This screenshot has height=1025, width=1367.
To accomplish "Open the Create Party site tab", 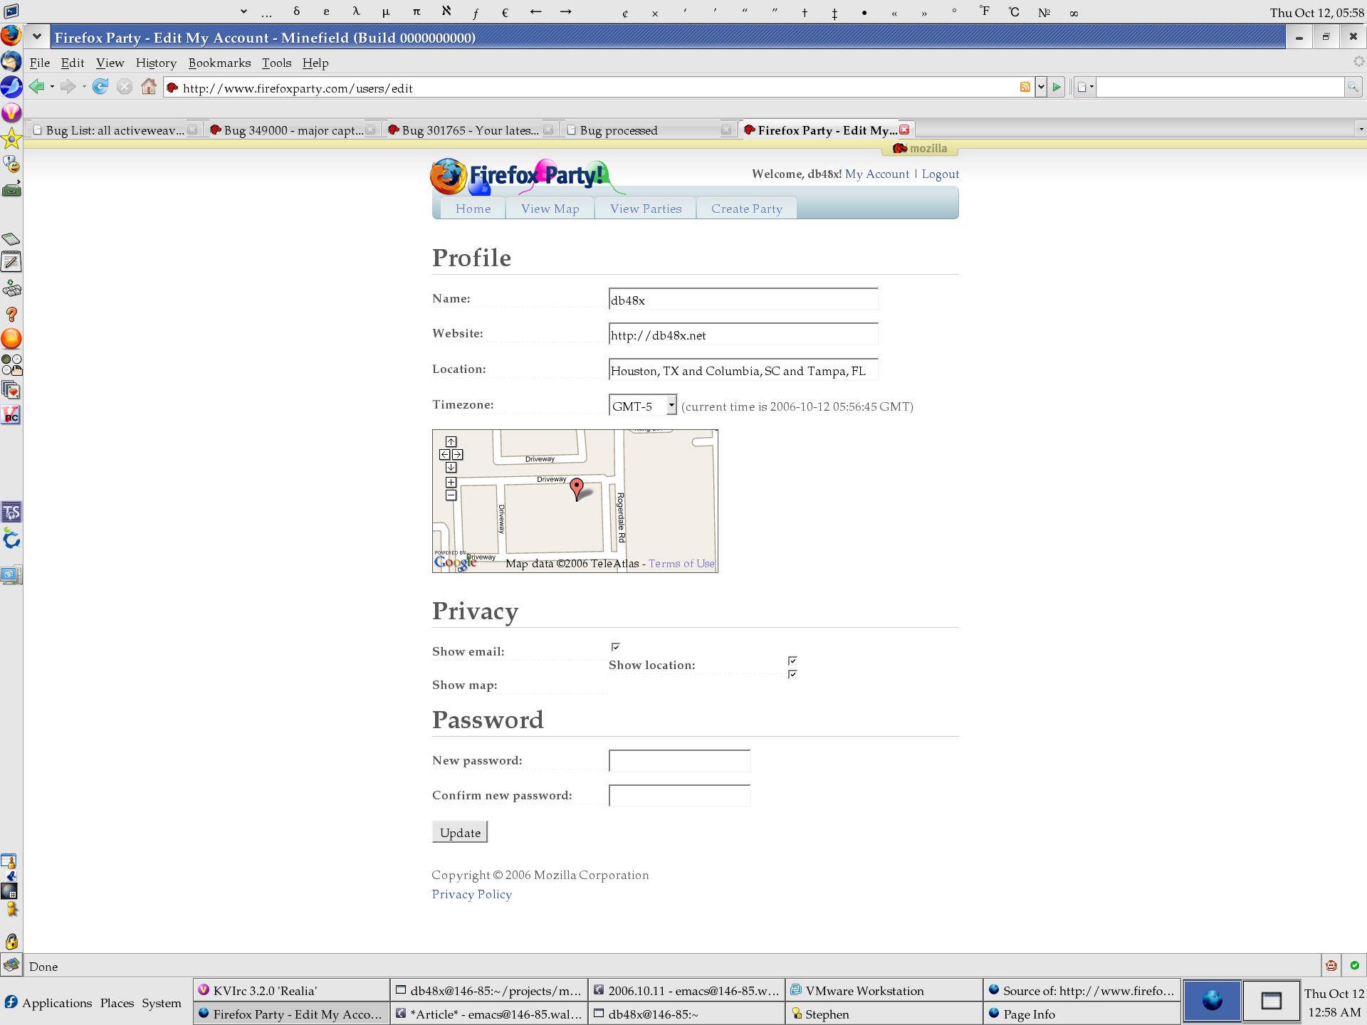I will pos(746,209).
